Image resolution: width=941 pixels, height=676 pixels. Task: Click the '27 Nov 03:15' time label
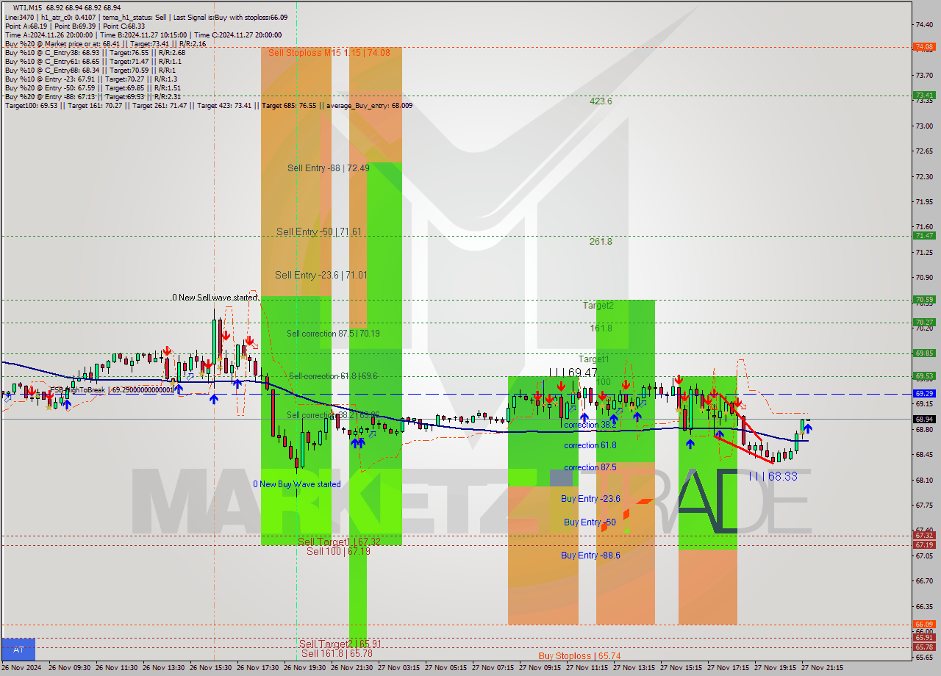[399, 668]
